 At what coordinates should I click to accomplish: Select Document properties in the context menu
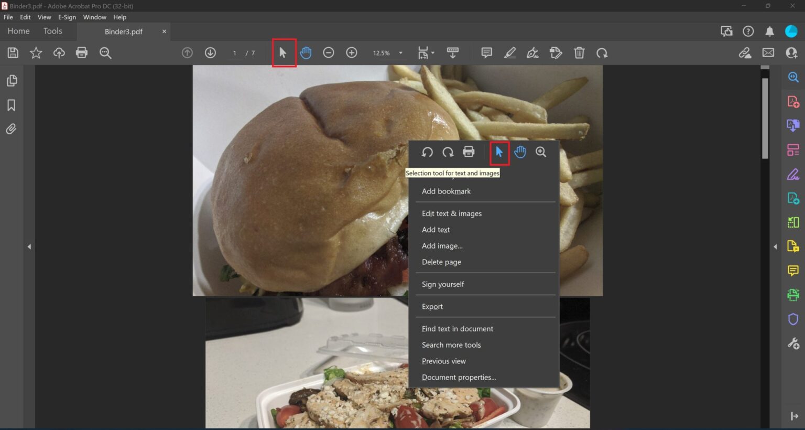pyautogui.click(x=459, y=377)
